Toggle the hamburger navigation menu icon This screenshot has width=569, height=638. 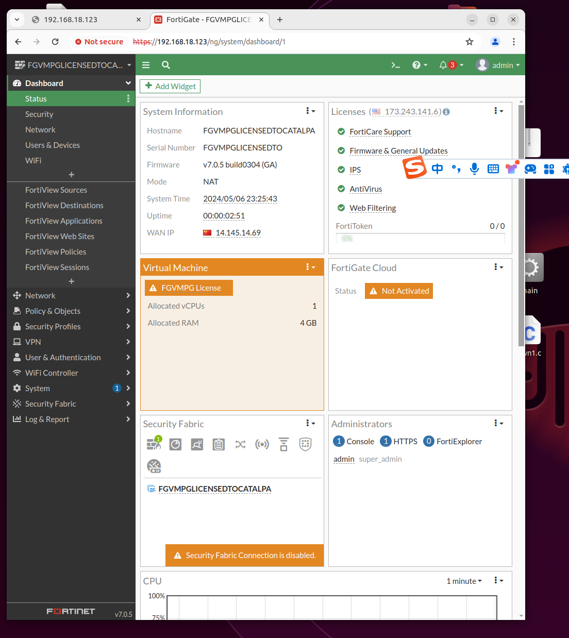(x=146, y=65)
